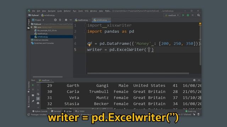Click the locate-file target icon in Project panel

click(55, 20)
